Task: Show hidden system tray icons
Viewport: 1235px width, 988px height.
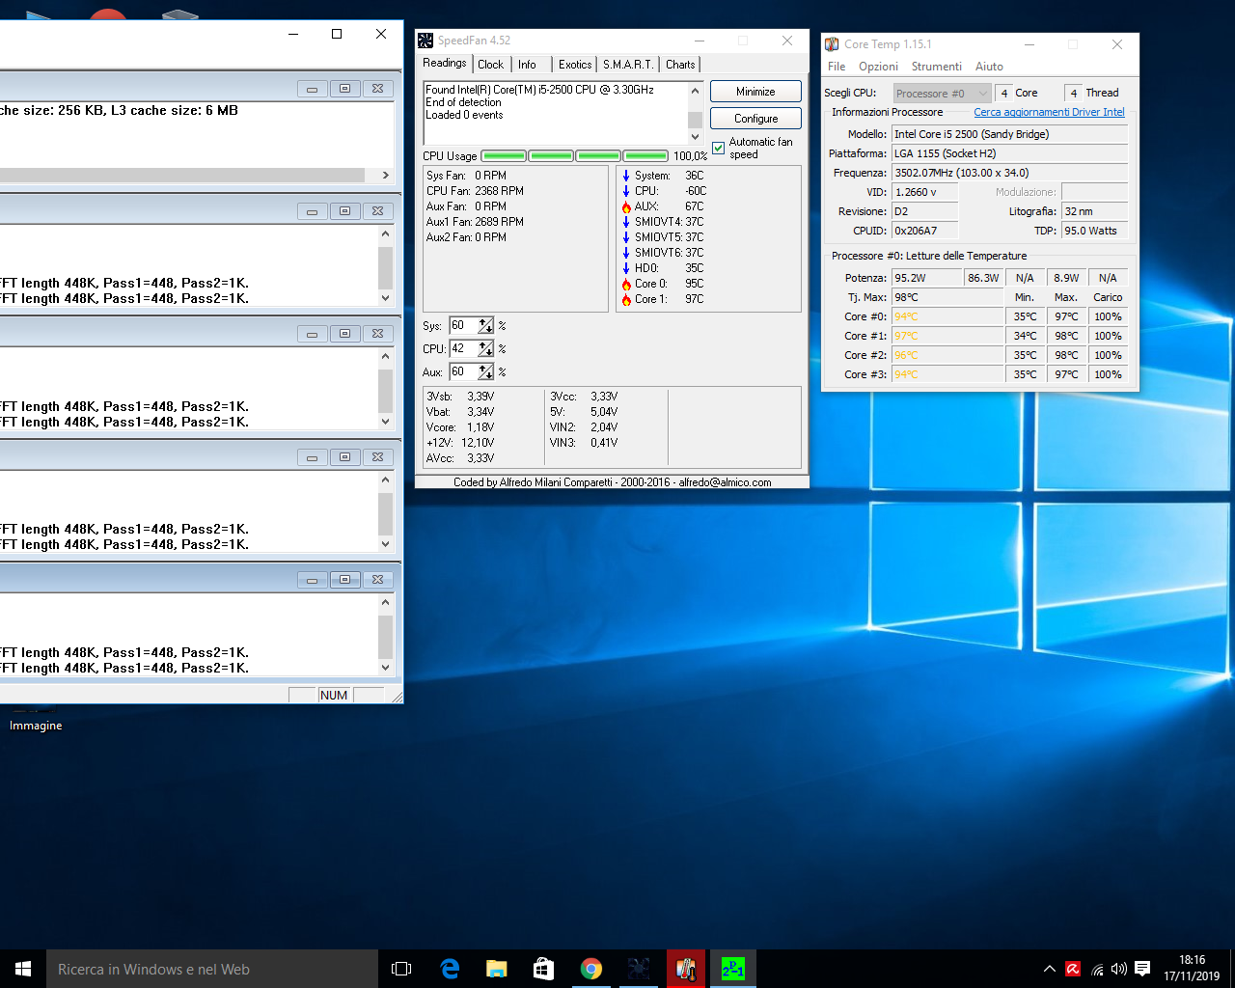Action: (x=1049, y=969)
